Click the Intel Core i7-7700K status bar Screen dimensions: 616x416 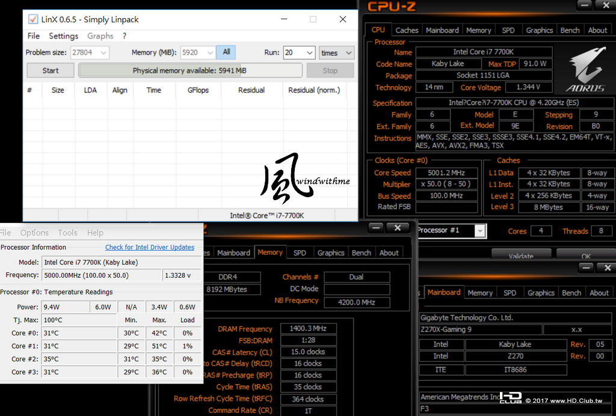(266, 215)
